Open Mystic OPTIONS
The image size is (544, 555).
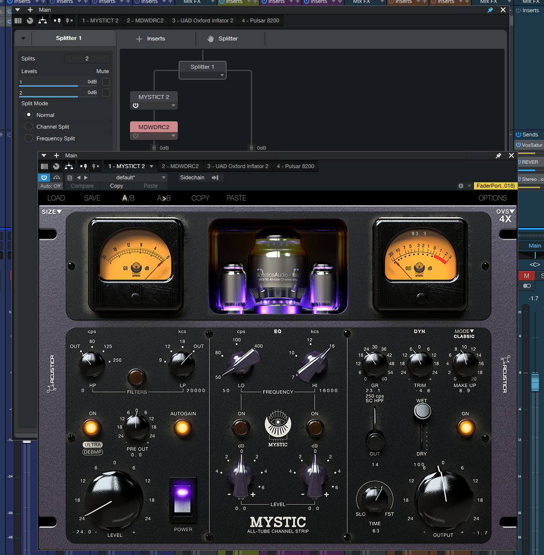[x=492, y=198]
